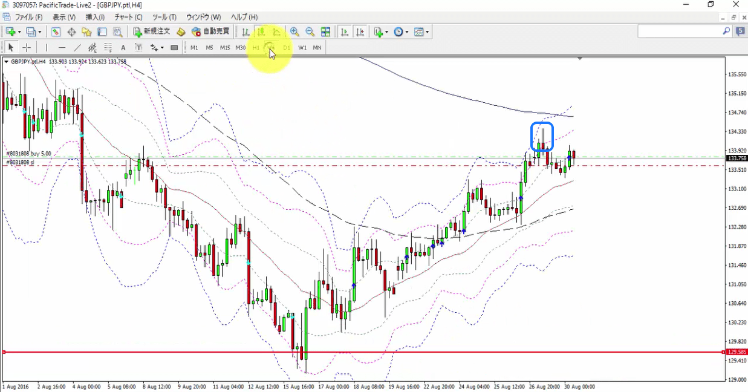The image size is (748, 392).
Task: Switch chart to candlestick mode
Action: pyautogui.click(x=261, y=31)
